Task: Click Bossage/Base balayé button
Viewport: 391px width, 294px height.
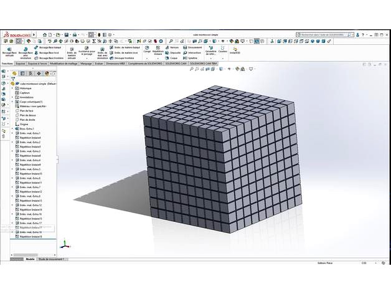Action: [x=47, y=47]
